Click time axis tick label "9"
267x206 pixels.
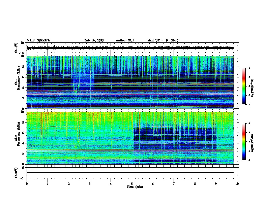216,184
